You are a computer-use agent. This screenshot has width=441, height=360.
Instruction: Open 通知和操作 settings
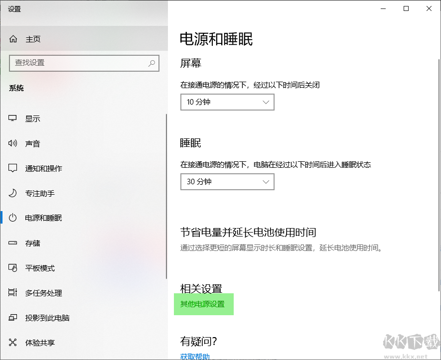(42, 168)
